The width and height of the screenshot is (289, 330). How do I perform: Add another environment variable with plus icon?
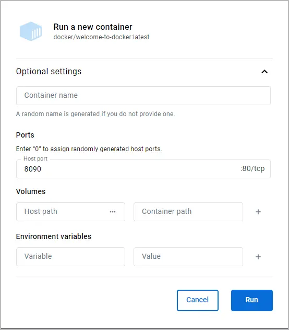pyautogui.click(x=258, y=257)
